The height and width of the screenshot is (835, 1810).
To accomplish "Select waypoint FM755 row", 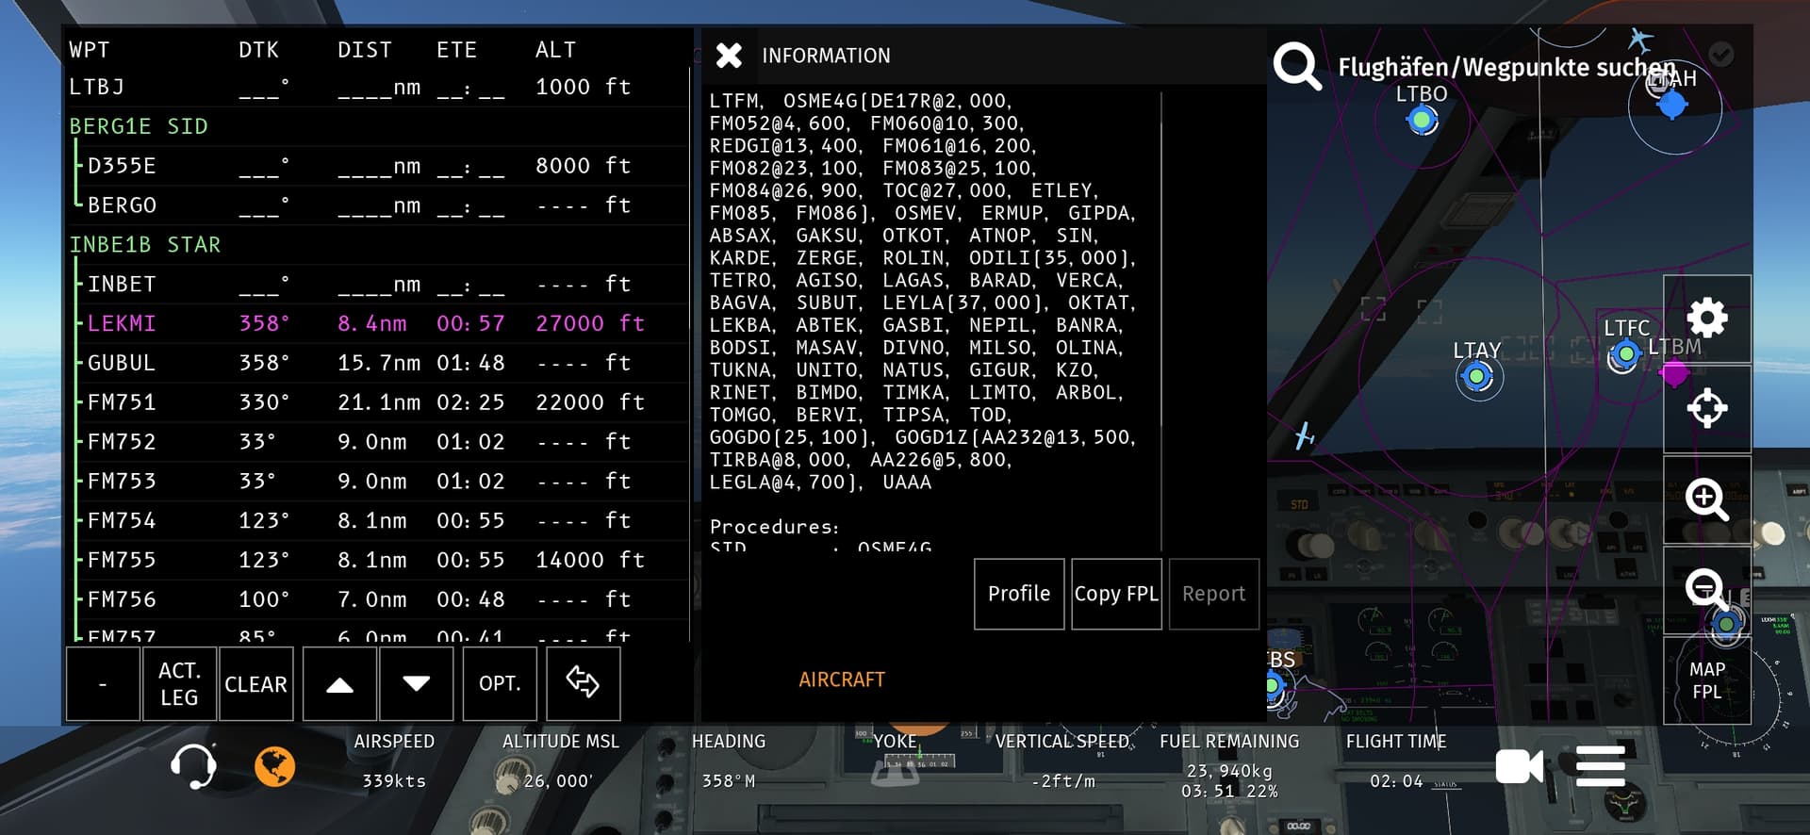I will (377, 560).
